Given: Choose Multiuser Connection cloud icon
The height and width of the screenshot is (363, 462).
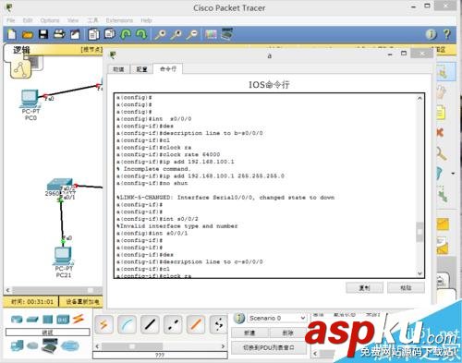Looking at the screenshot, I should coord(70,346).
